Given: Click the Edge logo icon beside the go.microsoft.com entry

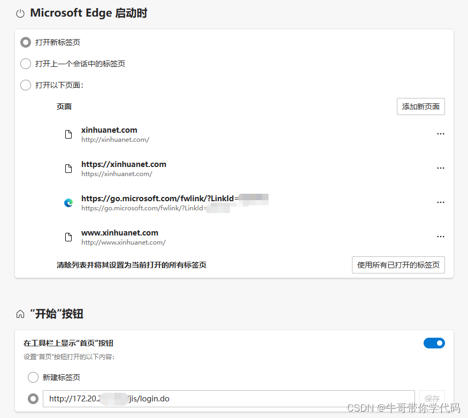Looking at the screenshot, I should (x=68, y=203).
